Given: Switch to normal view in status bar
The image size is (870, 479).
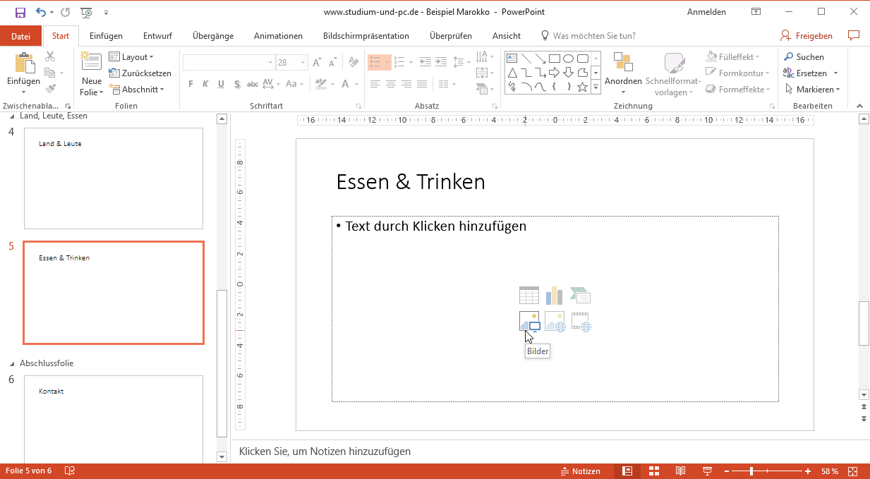Looking at the screenshot, I should coord(627,471).
